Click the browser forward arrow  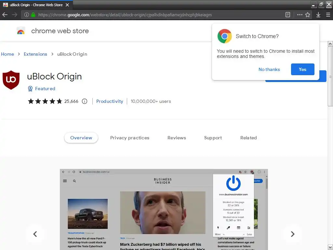(x=14, y=15)
